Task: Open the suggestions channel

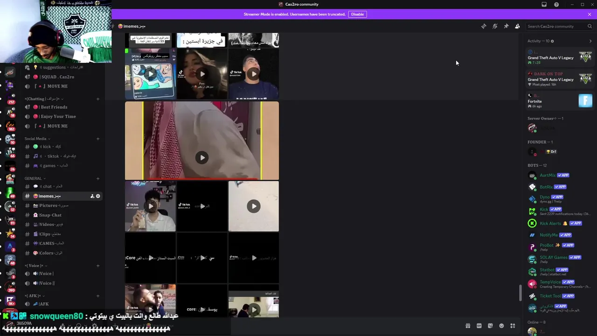Action: click(63, 67)
